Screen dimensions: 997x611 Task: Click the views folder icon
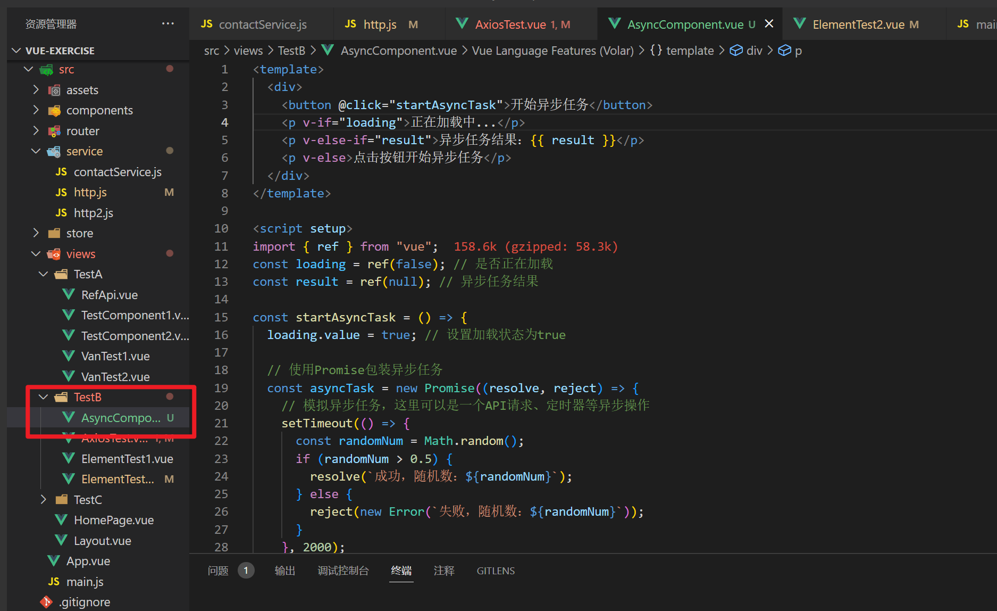point(54,254)
